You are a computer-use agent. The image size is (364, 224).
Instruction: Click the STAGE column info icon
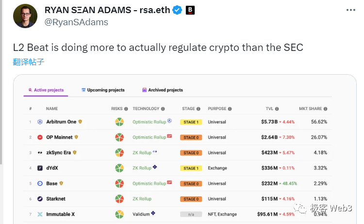pyautogui.click(x=199, y=109)
